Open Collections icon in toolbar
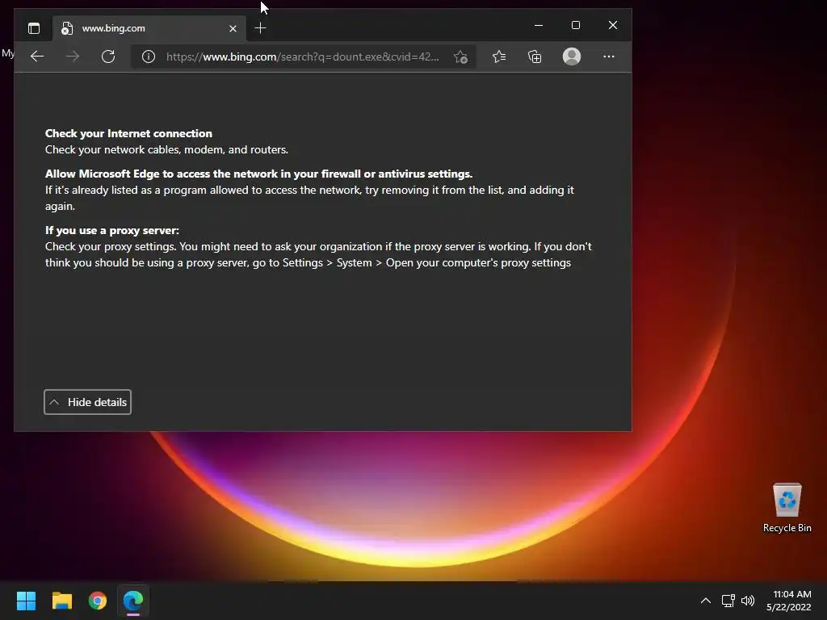Viewport: 827px width, 620px height. (x=535, y=57)
